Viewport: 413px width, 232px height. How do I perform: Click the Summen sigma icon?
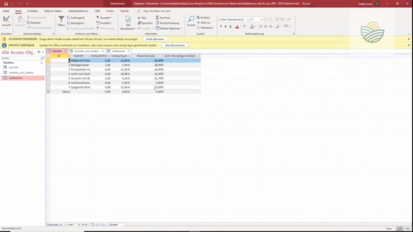click(157, 17)
